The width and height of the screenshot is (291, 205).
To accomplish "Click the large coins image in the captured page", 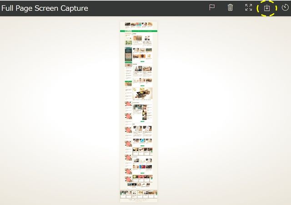I will (142, 93).
